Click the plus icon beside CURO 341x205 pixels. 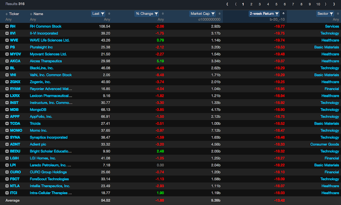[x=7, y=172]
